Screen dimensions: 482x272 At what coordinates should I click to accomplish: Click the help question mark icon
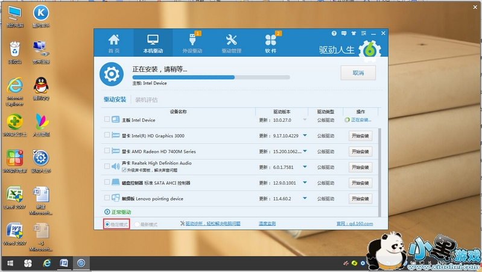334,33
